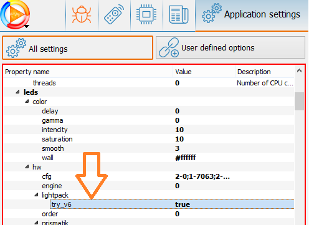Open the newspaper news tab icon
This screenshot has width=309, height=225.
tap(179, 14)
